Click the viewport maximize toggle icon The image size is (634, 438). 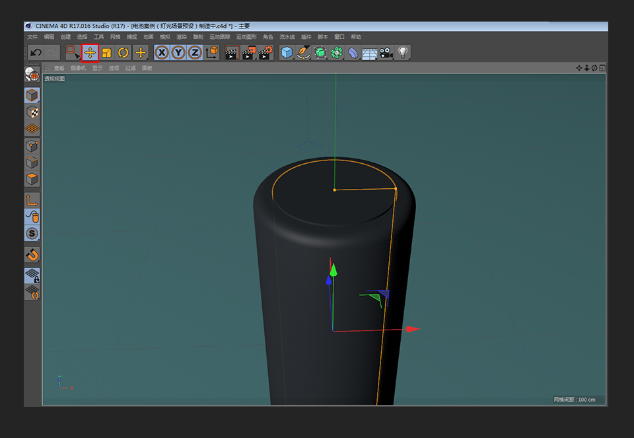pos(602,68)
